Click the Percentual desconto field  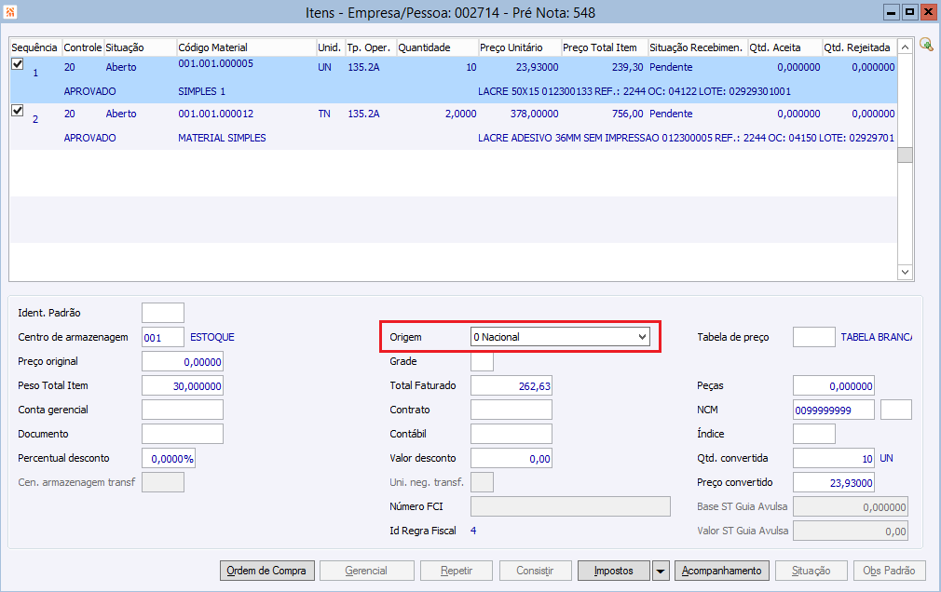(x=169, y=458)
